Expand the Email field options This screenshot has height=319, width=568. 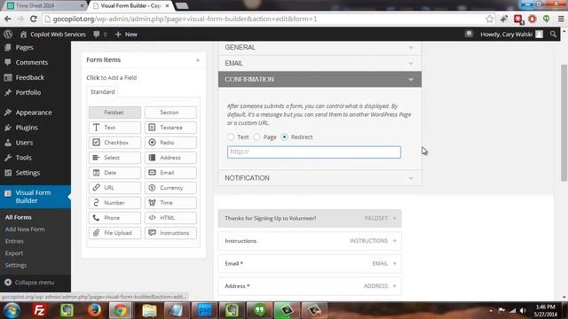[x=394, y=263]
